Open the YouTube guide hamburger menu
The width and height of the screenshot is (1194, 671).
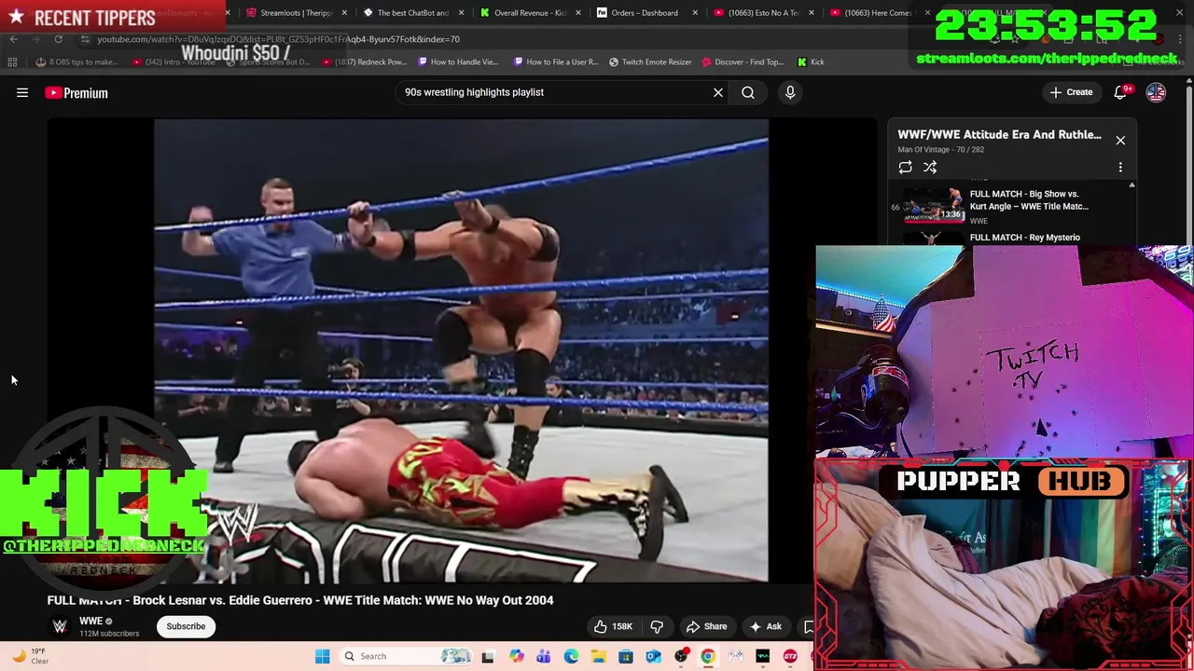coord(22,92)
